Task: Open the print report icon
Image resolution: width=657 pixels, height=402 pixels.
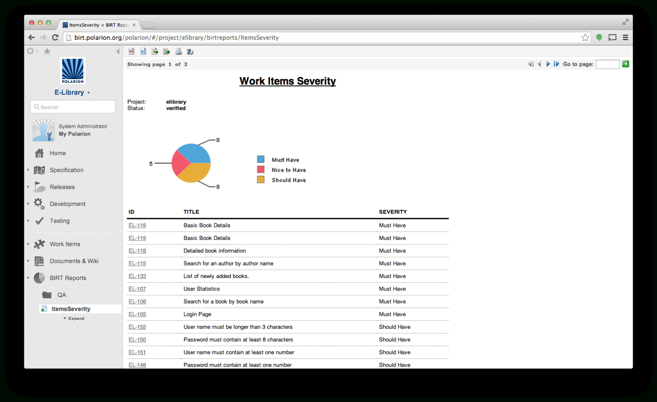Action: tap(178, 51)
